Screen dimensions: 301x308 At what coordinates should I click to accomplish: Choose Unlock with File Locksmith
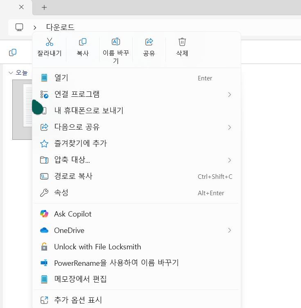(x=97, y=247)
